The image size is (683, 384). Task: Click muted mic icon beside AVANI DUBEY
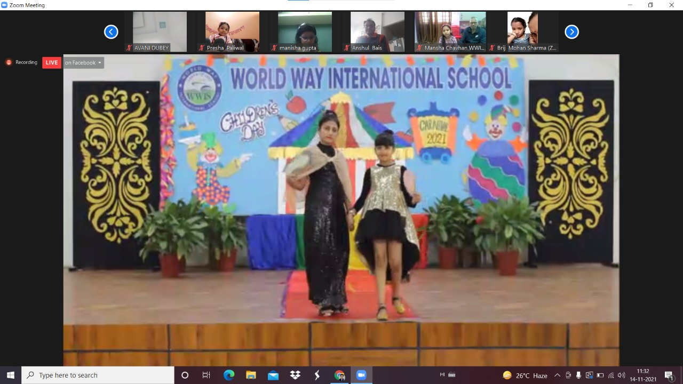point(129,48)
